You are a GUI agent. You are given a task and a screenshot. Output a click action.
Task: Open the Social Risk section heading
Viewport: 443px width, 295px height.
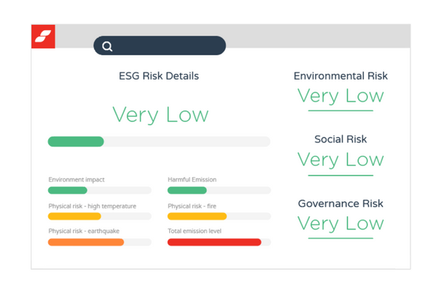340,139
